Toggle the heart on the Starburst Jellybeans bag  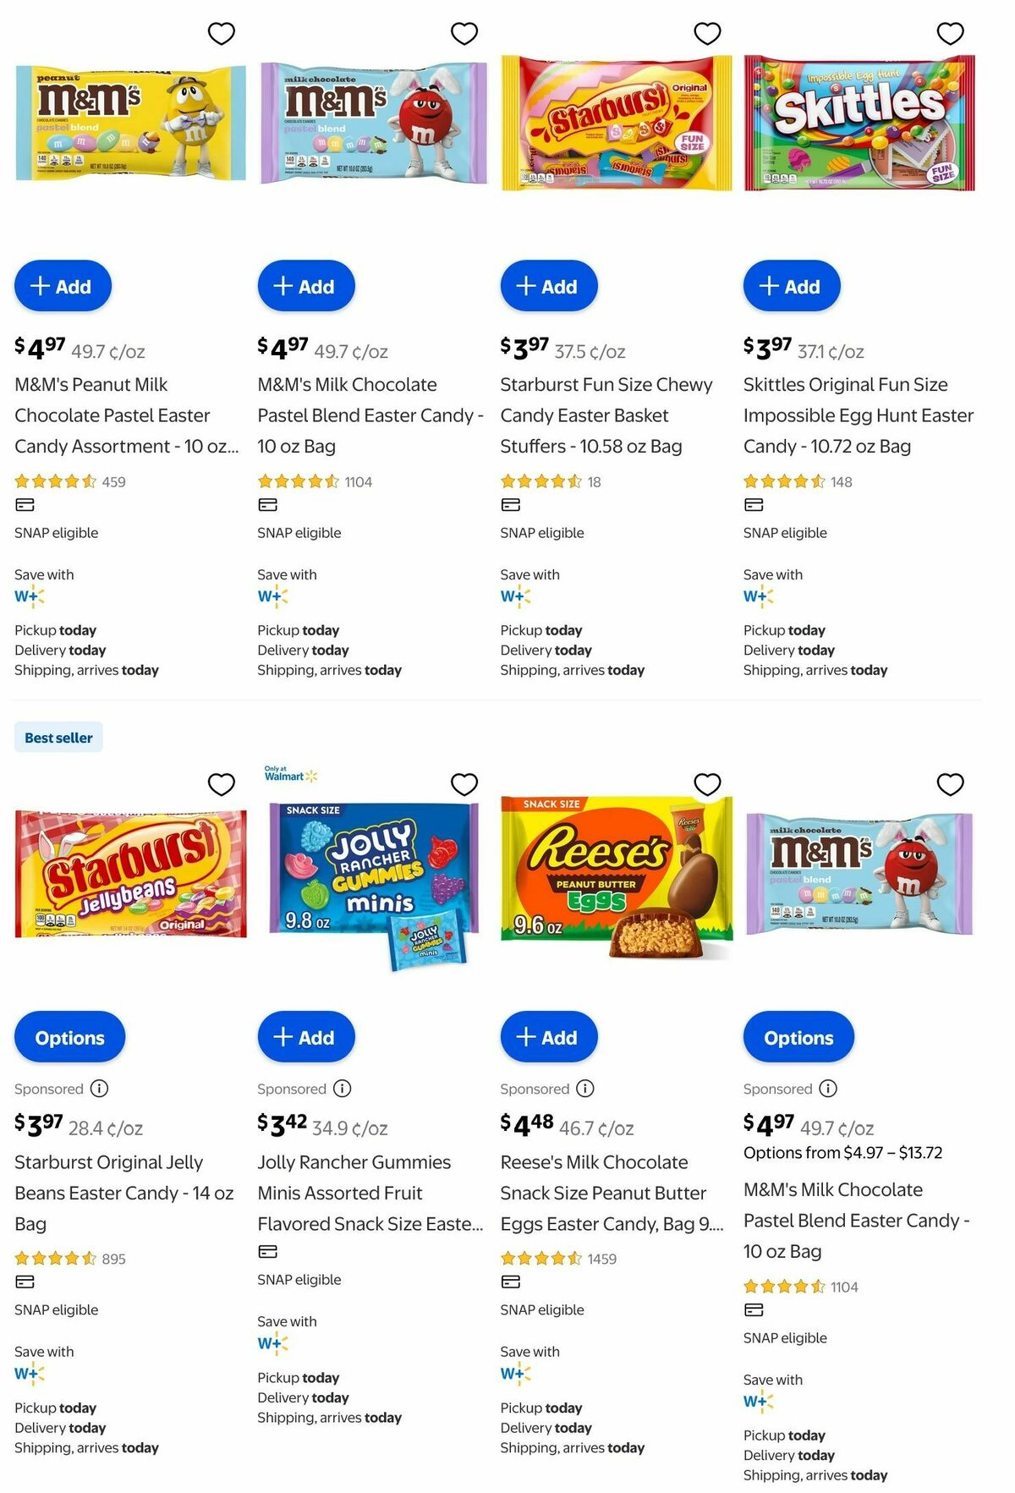click(x=221, y=784)
